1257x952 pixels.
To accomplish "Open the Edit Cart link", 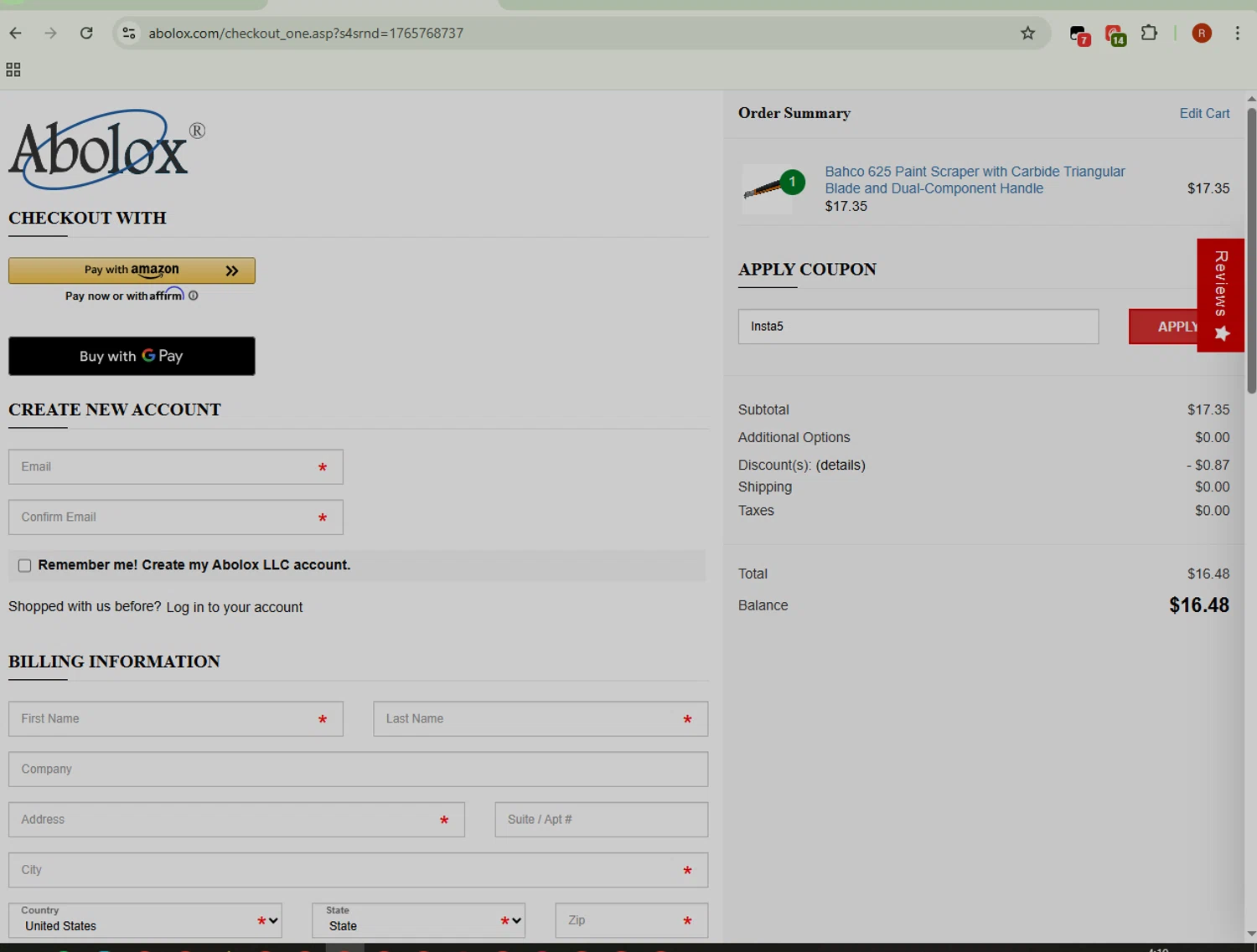I will (x=1204, y=113).
